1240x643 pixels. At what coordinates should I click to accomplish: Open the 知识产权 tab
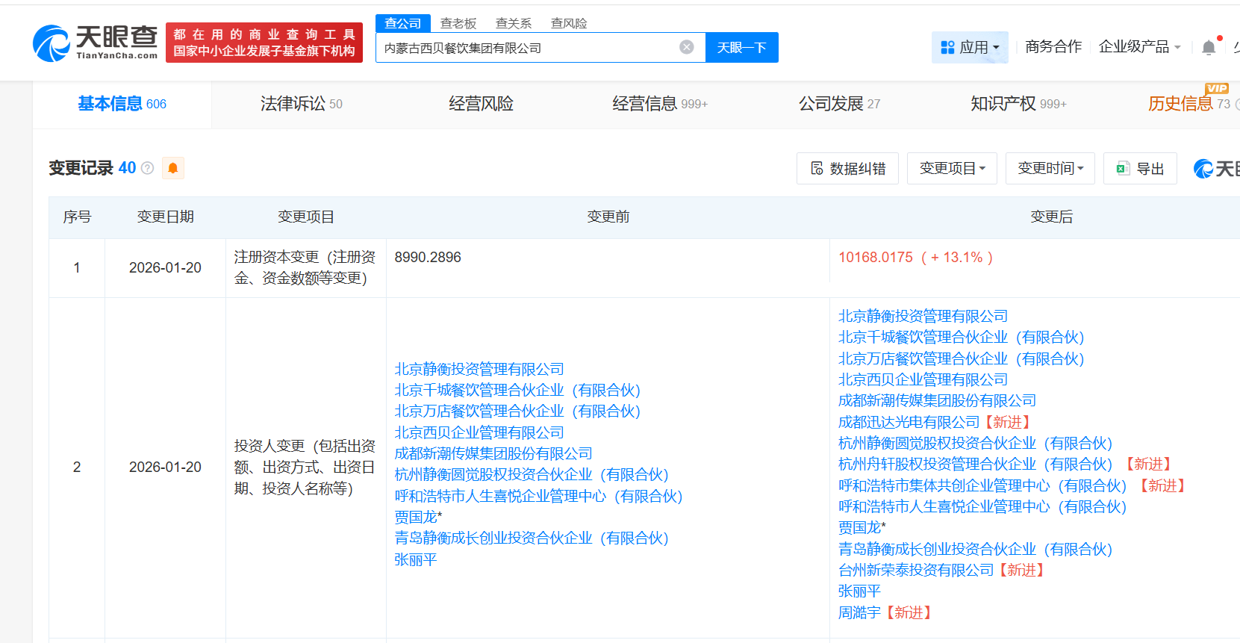1018,104
